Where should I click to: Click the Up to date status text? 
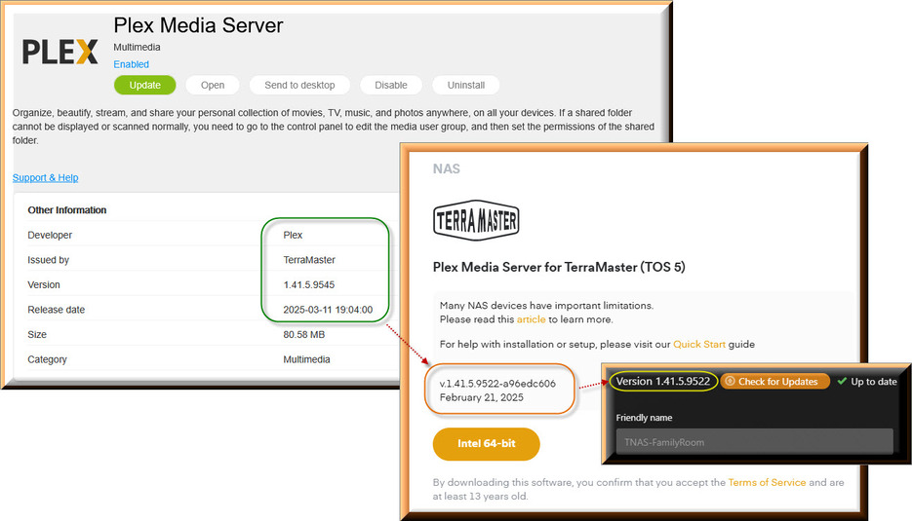click(x=874, y=382)
